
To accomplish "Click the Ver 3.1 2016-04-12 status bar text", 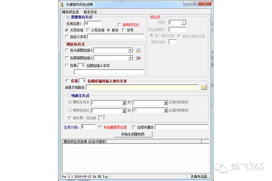I will click(84, 176).
